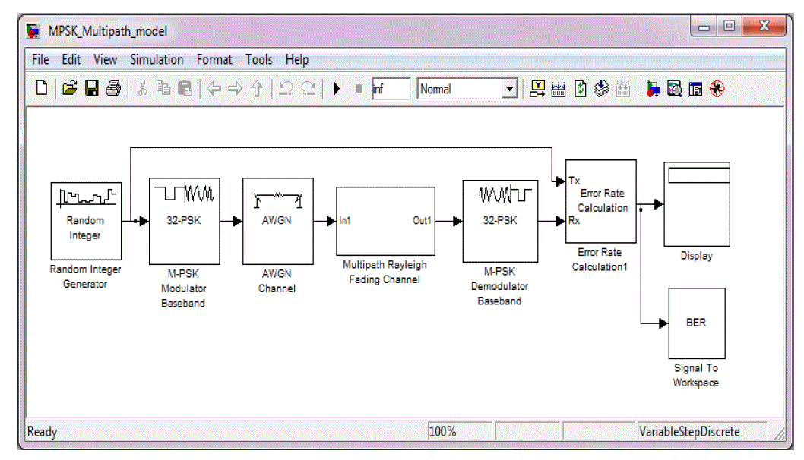Select the 32-PSK Modulator Baseband block

click(x=184, y=221)
